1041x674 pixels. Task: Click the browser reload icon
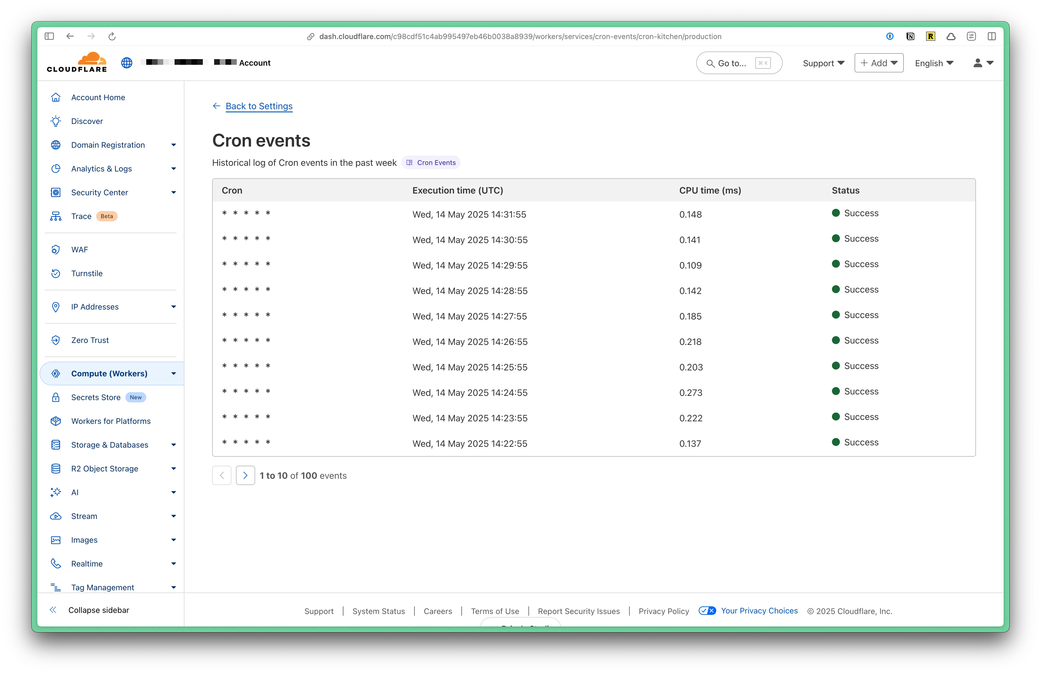[x=112, y=36]
